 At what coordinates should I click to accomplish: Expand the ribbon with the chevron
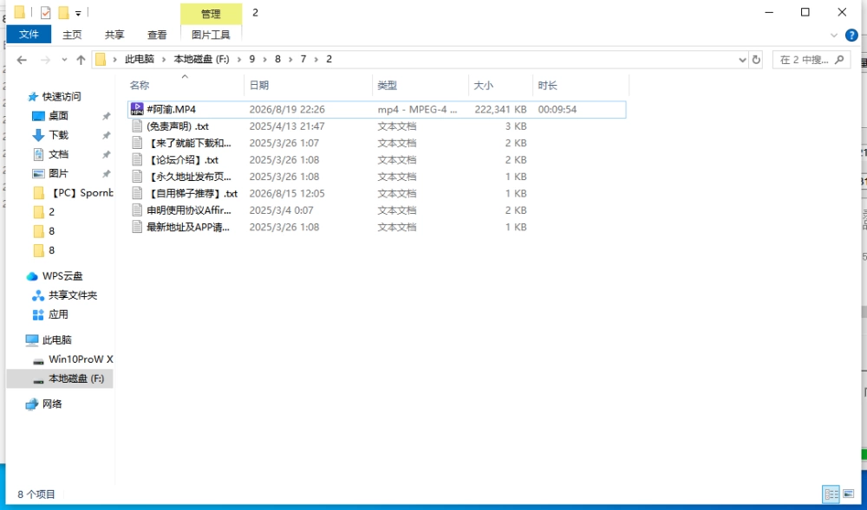pos(834,36)
